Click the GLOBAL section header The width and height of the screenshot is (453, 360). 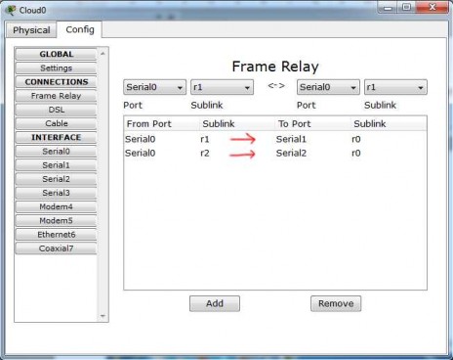tap(56, 54)
